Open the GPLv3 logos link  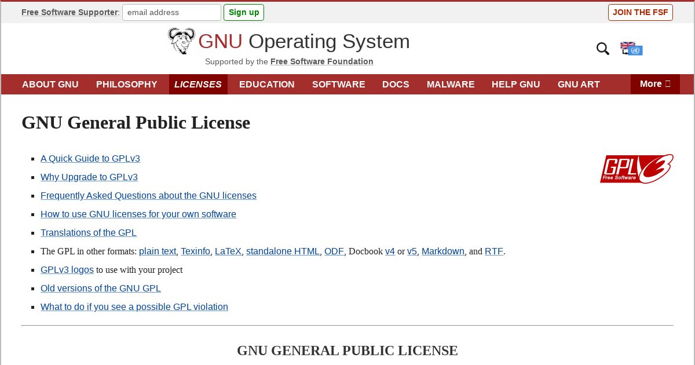tap(67, 270)
